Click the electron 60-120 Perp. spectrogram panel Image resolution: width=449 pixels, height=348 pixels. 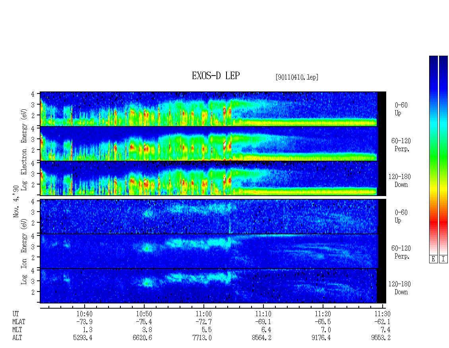(213, 144)
